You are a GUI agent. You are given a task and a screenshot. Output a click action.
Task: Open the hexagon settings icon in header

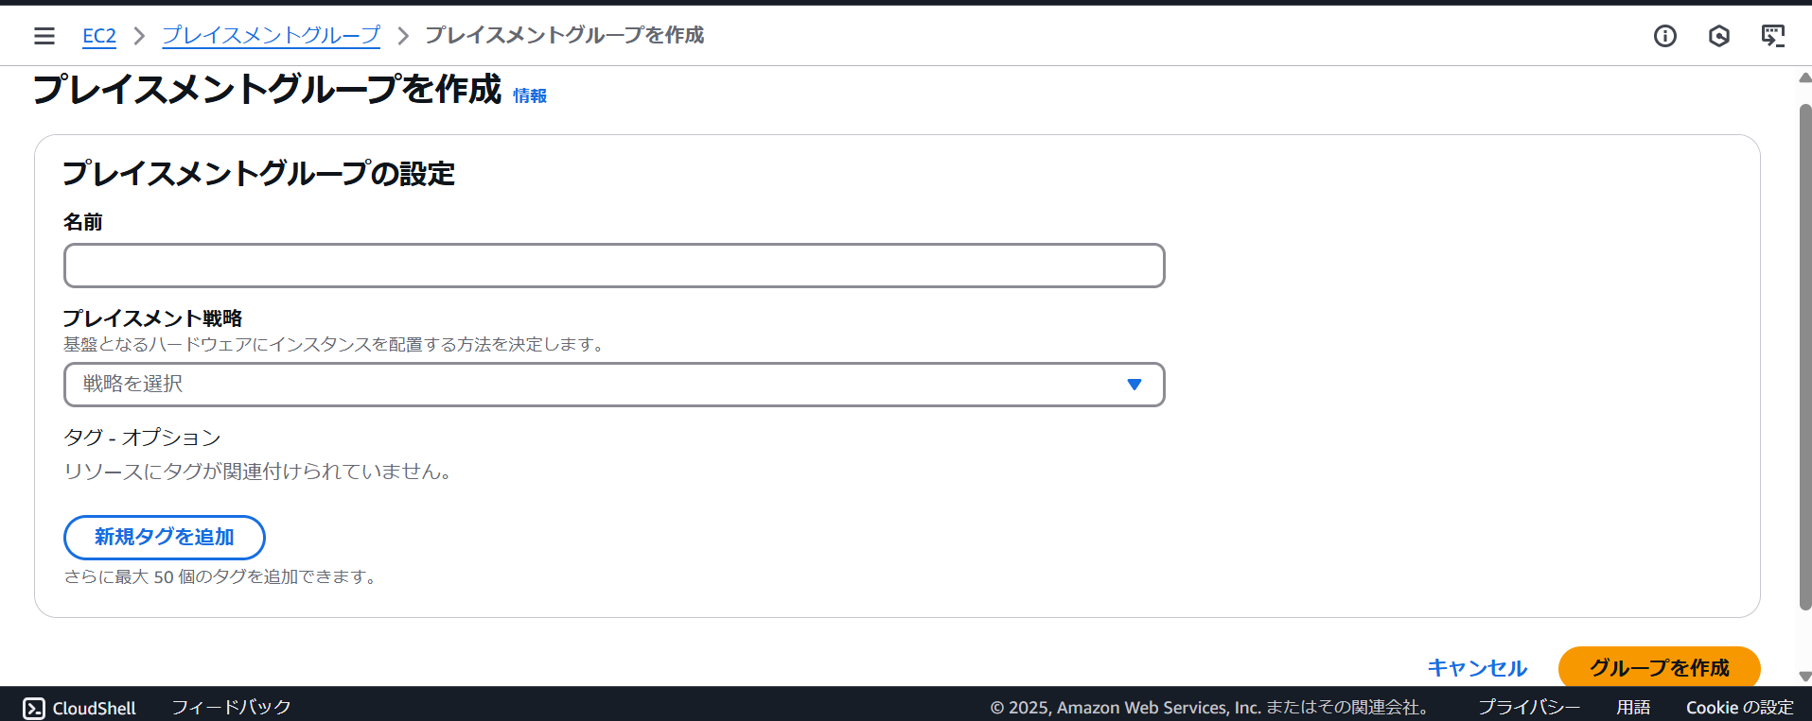coord(1719,36)
